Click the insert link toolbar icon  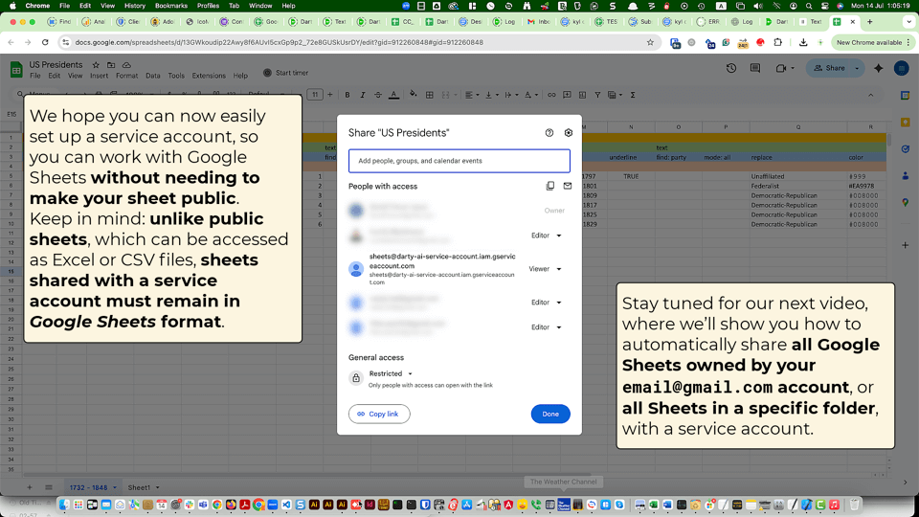coord(551,95)
